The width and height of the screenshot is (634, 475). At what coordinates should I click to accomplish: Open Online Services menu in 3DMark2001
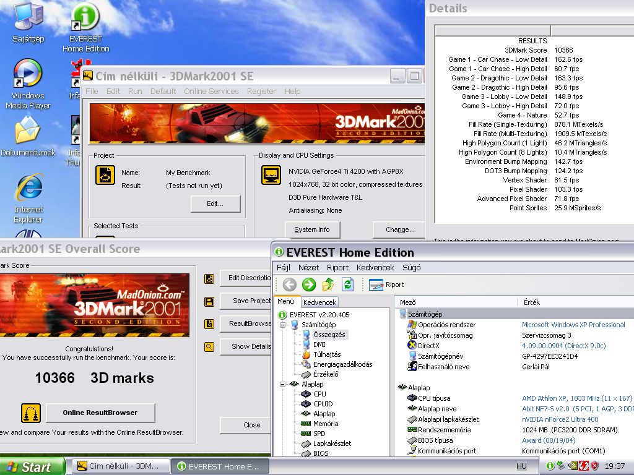(x=211, y=92)
